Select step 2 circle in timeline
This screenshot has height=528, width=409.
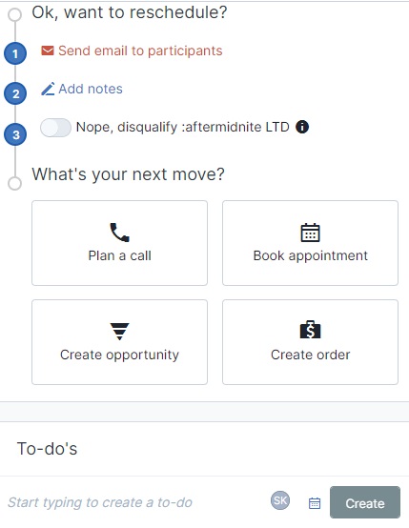click(15, 93)
